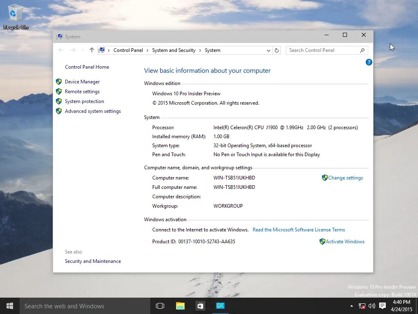Click Search the web and Windows box
Viewport: 418px width, 314px height.
click(85, 306)
